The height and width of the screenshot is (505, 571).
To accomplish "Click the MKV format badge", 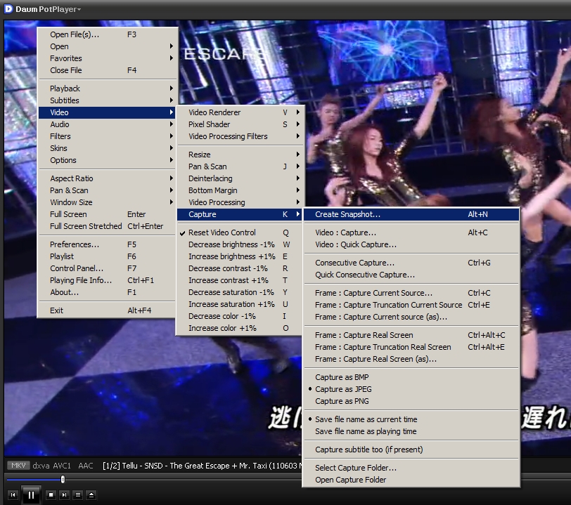I will [18, 466].
